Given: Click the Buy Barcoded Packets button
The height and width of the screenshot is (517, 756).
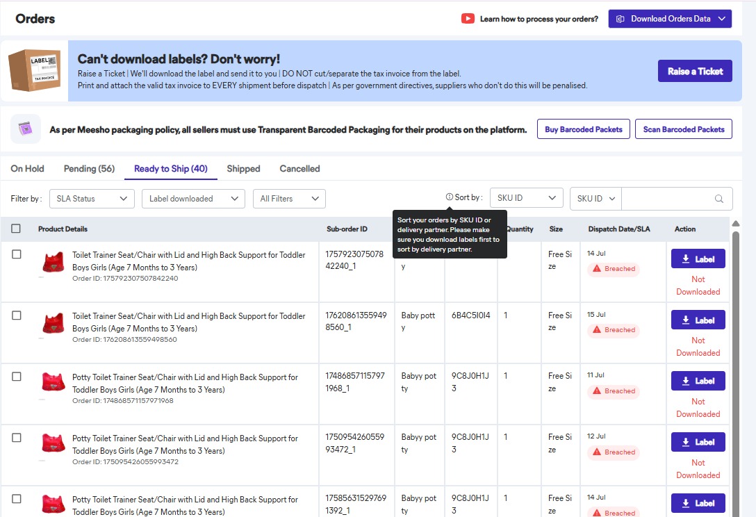Looking at the screenshot, I should [x=583, y=129].
